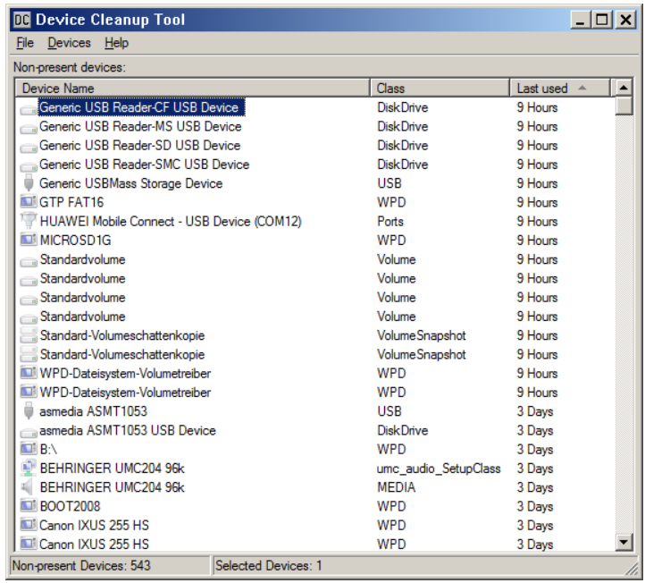
Task: Click the drive icon beside Generic USB Reader-CF
Action: click(x=29, y=109)
